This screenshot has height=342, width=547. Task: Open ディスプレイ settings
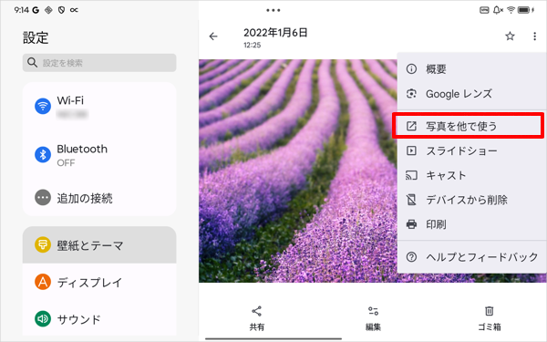click(99, 282)
